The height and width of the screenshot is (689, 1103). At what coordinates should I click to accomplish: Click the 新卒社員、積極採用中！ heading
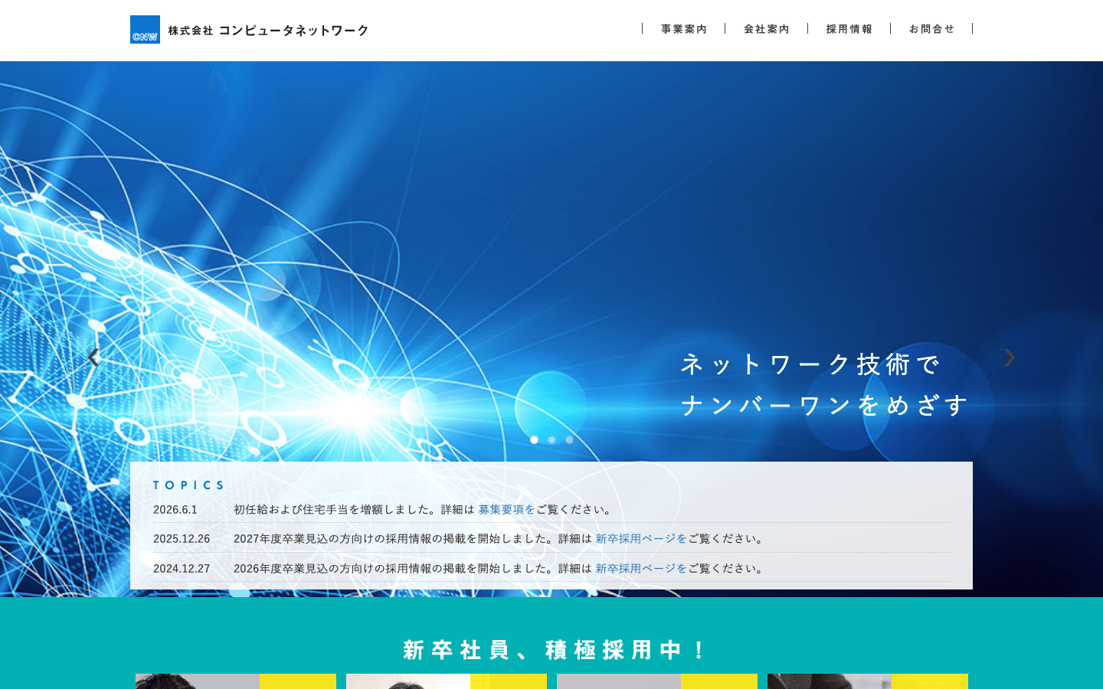pos(553,650)
